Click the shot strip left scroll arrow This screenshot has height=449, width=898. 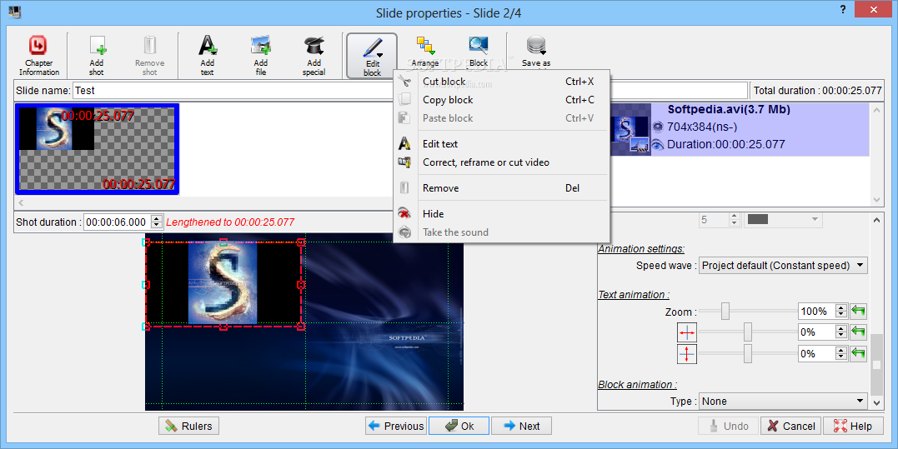(21, 202)
